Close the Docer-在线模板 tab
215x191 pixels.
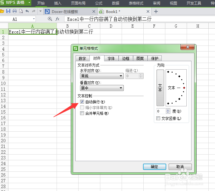pyautogui.click(x=94, y=11)
